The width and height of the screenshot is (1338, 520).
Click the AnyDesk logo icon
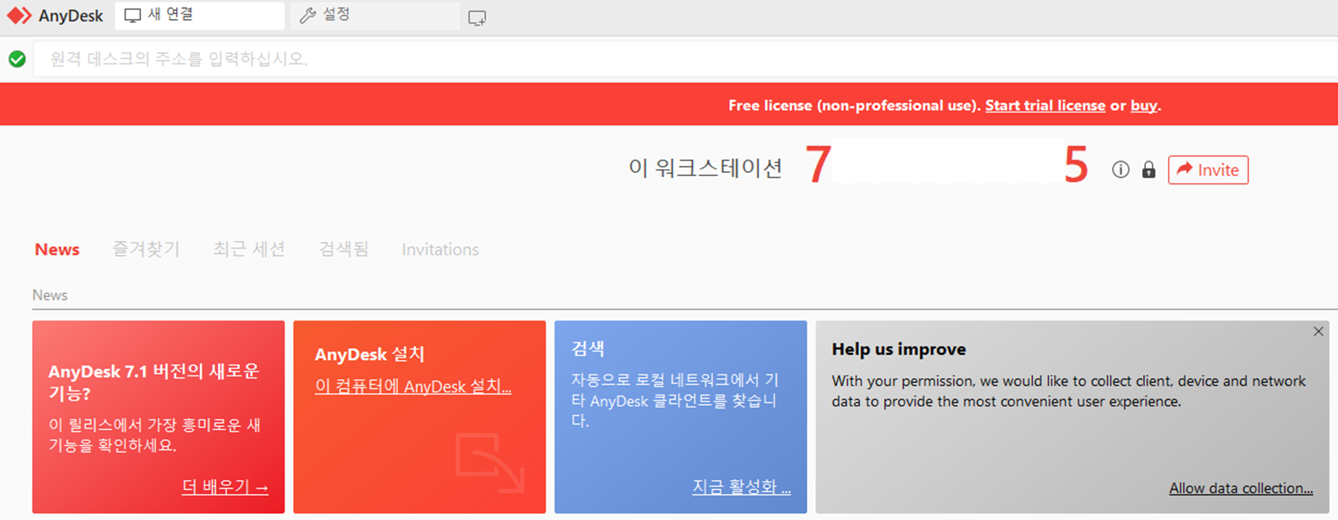[19, 16]
